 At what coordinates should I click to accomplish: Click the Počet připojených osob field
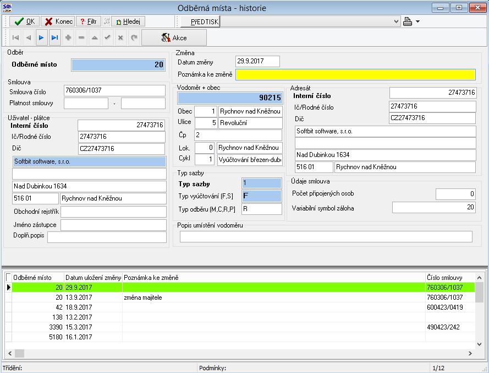455,194
